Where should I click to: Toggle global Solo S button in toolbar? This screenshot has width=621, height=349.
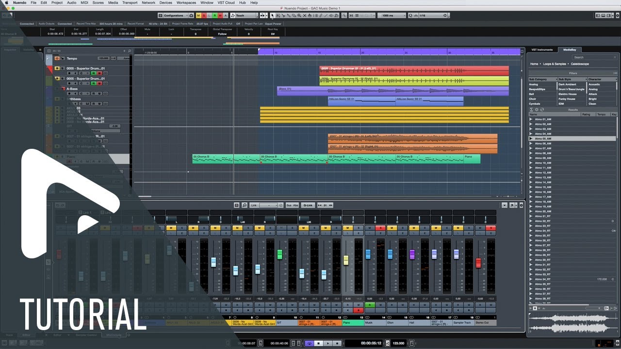[x=204, y=16]
